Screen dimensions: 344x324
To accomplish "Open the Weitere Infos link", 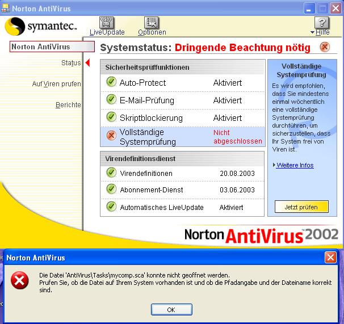I will click(295, 165).
